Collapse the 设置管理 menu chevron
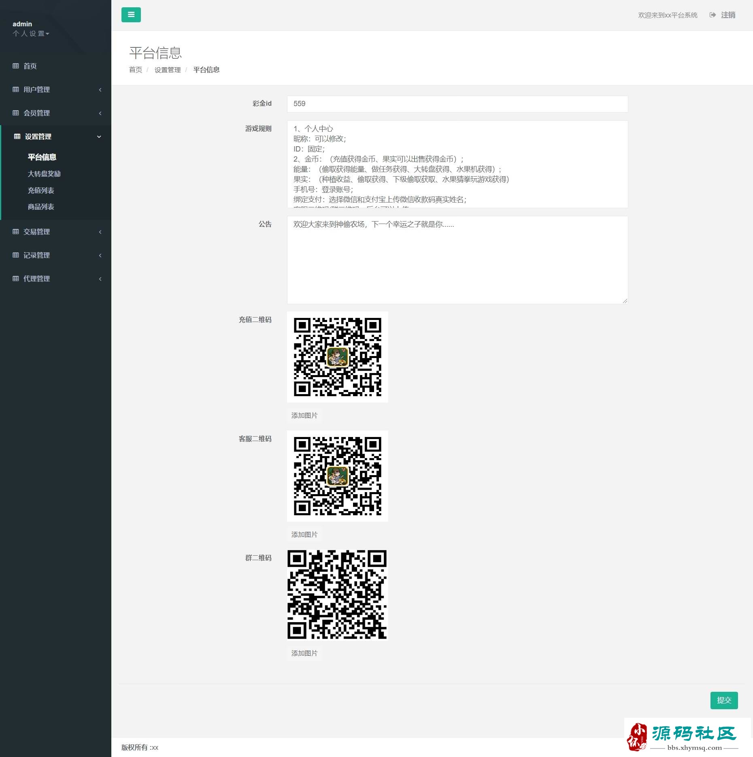 99,137
